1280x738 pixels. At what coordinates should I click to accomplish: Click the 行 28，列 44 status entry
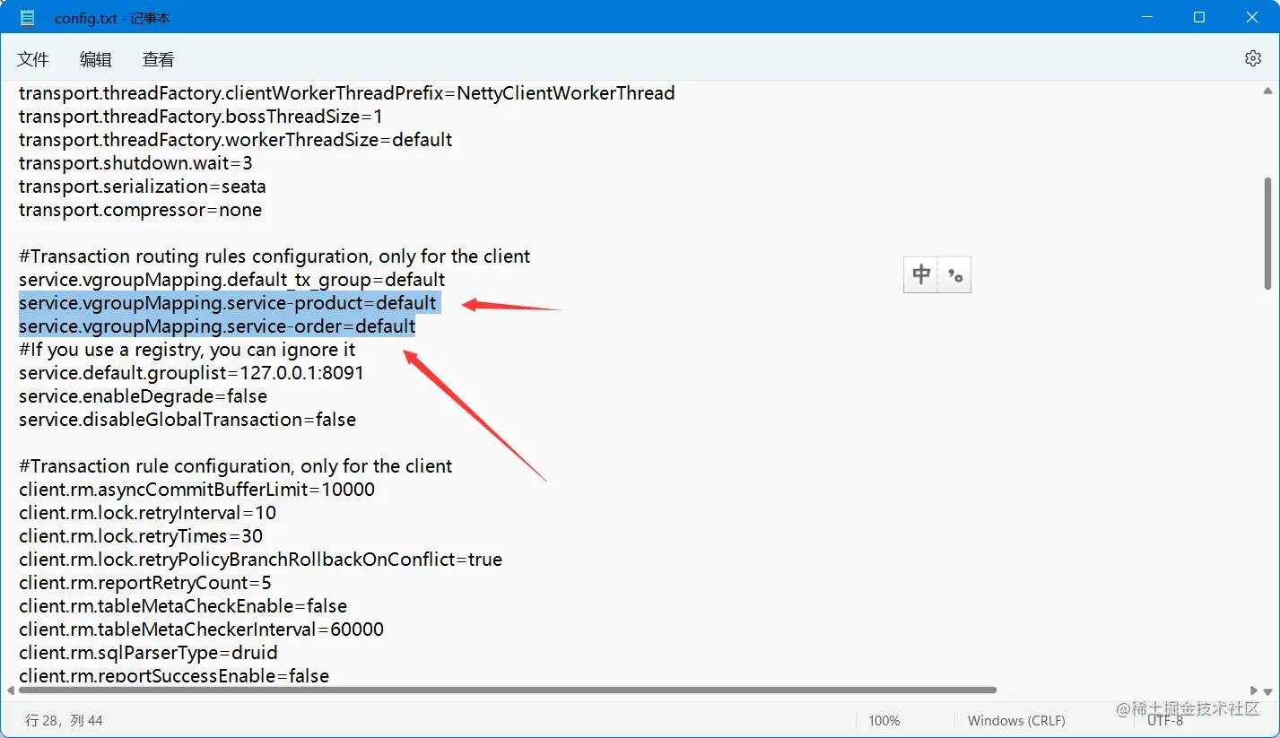(x=64, y=721)
